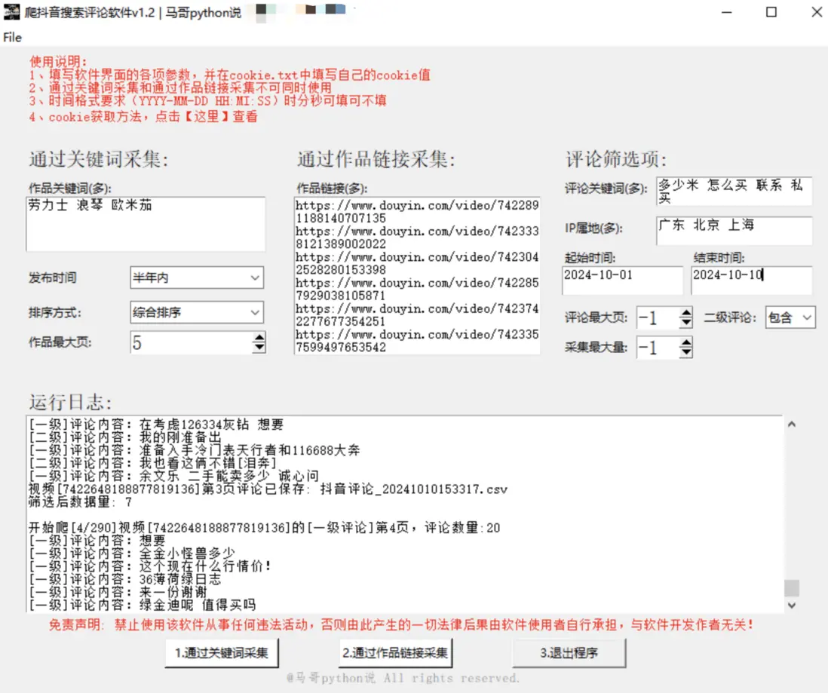Click the 2.通过作品链接采集 button
The width and height of the screenshot is (828, 693).
point(395,653)
